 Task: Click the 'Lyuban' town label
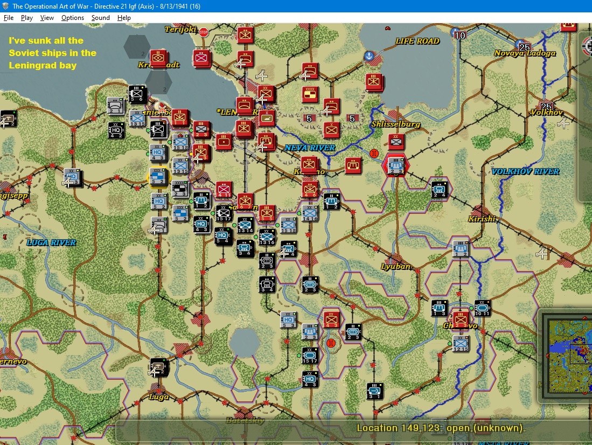pos(395,266)
